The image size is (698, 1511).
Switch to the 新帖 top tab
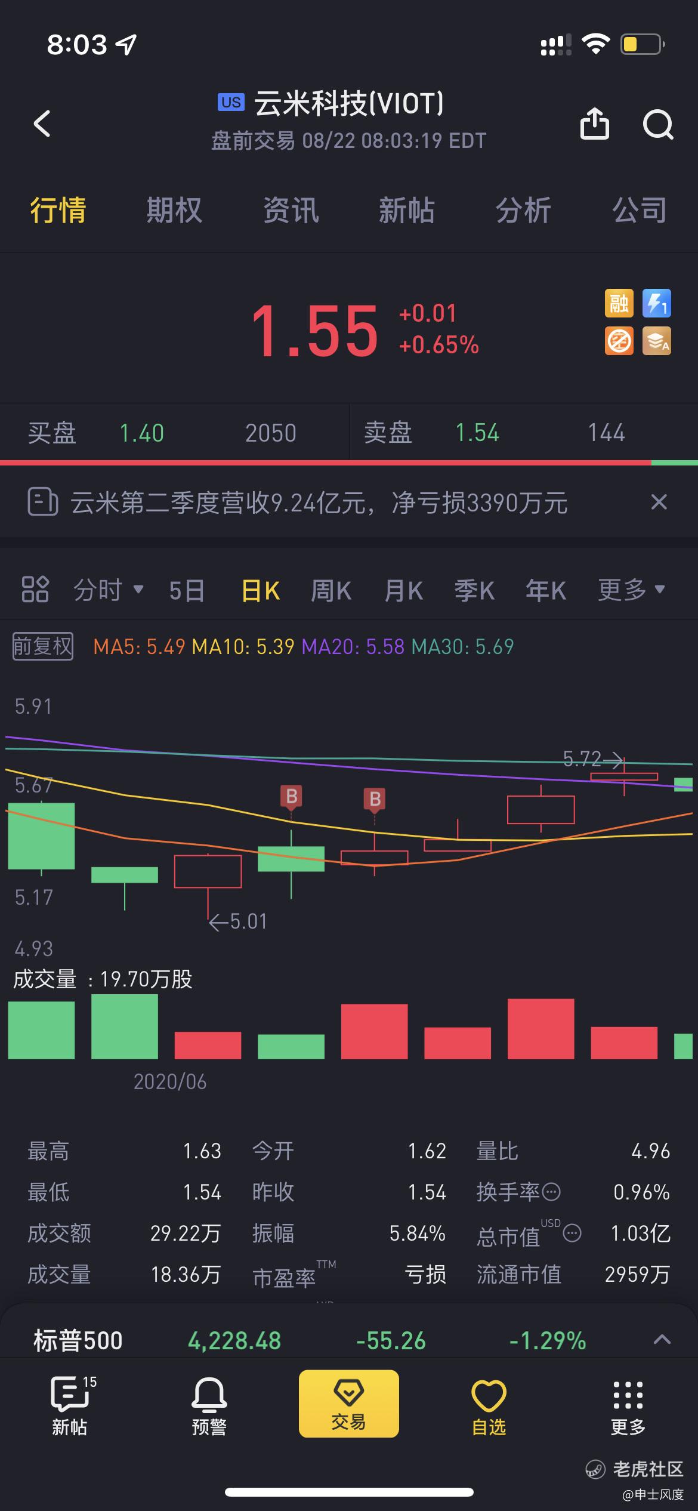point(407,210)
